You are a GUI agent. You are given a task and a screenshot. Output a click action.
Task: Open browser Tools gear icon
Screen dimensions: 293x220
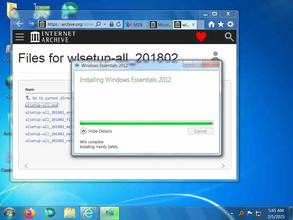(x=230, y=24)
